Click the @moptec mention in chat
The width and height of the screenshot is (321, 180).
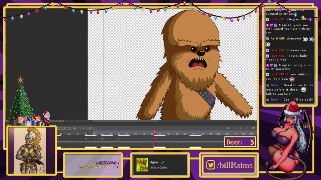point(294,39)
